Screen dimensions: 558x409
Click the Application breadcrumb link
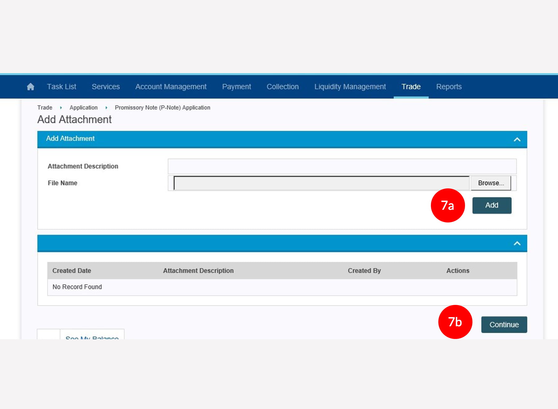pos(83,108)
